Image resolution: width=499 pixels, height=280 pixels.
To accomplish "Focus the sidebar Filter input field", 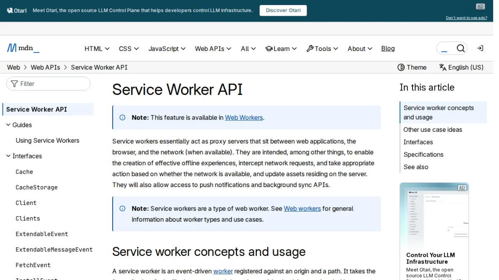I will click(48, 84).
